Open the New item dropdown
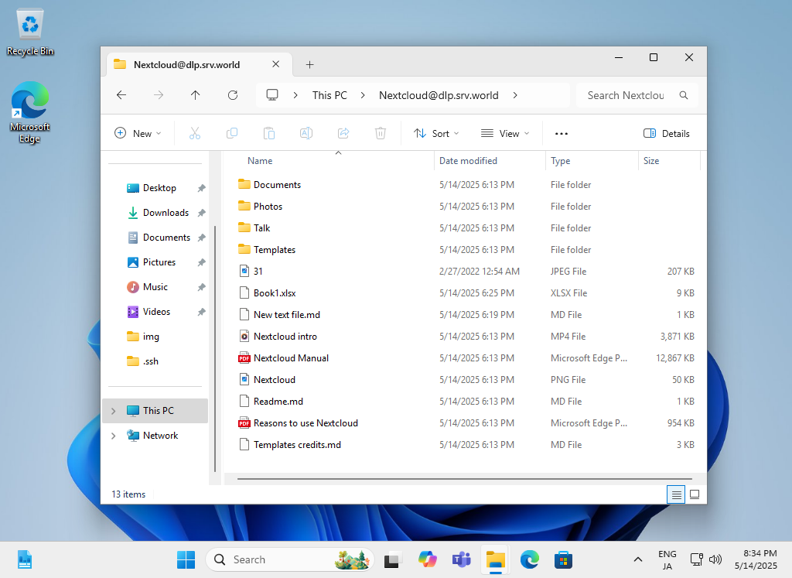The height and width of the screenshot is (578, 792). (138, 133)
